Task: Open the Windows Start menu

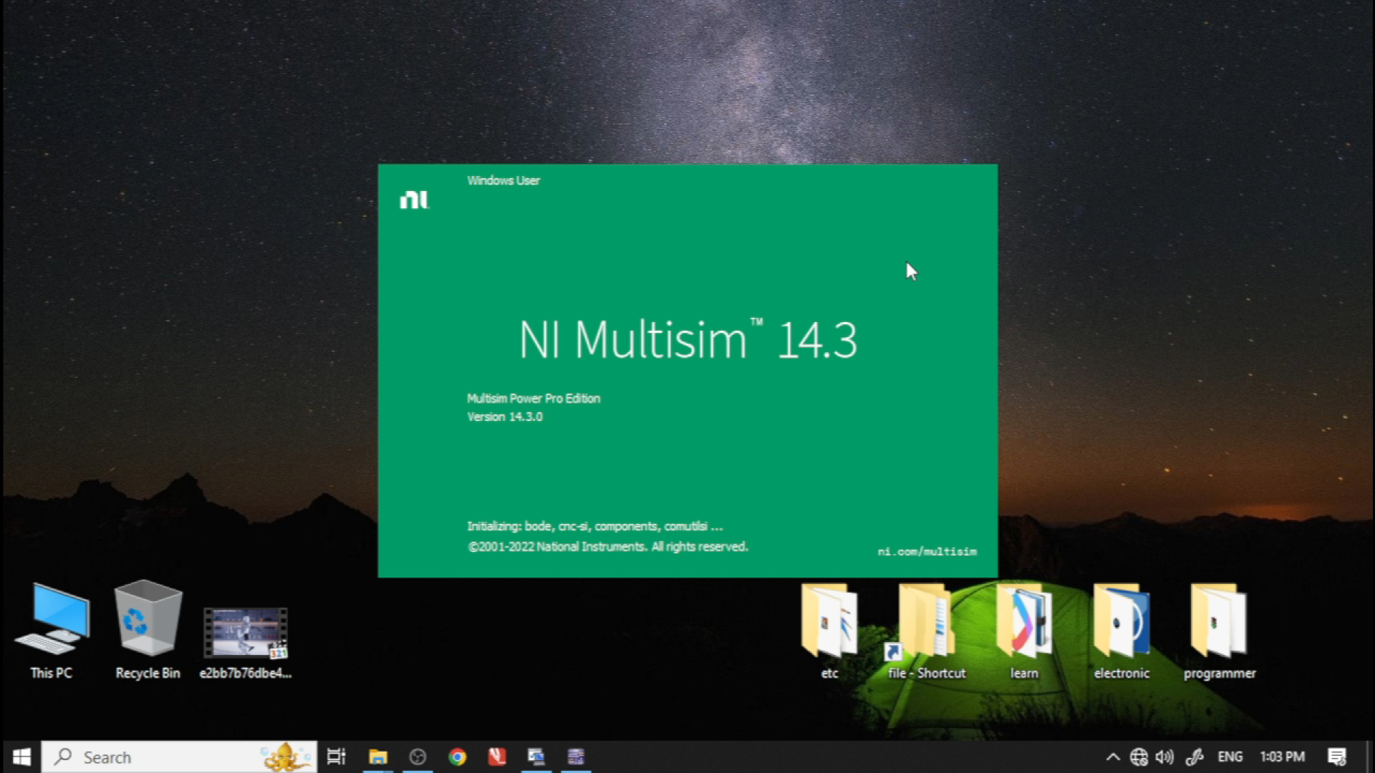Action: [21, 757]
